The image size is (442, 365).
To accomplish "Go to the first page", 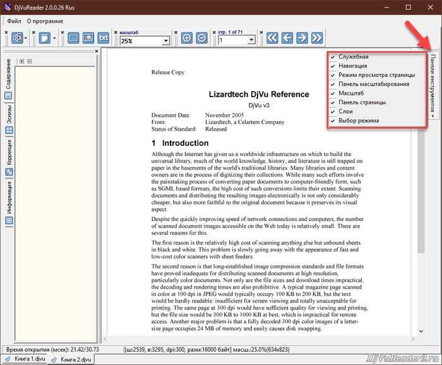I will point(272,38).
